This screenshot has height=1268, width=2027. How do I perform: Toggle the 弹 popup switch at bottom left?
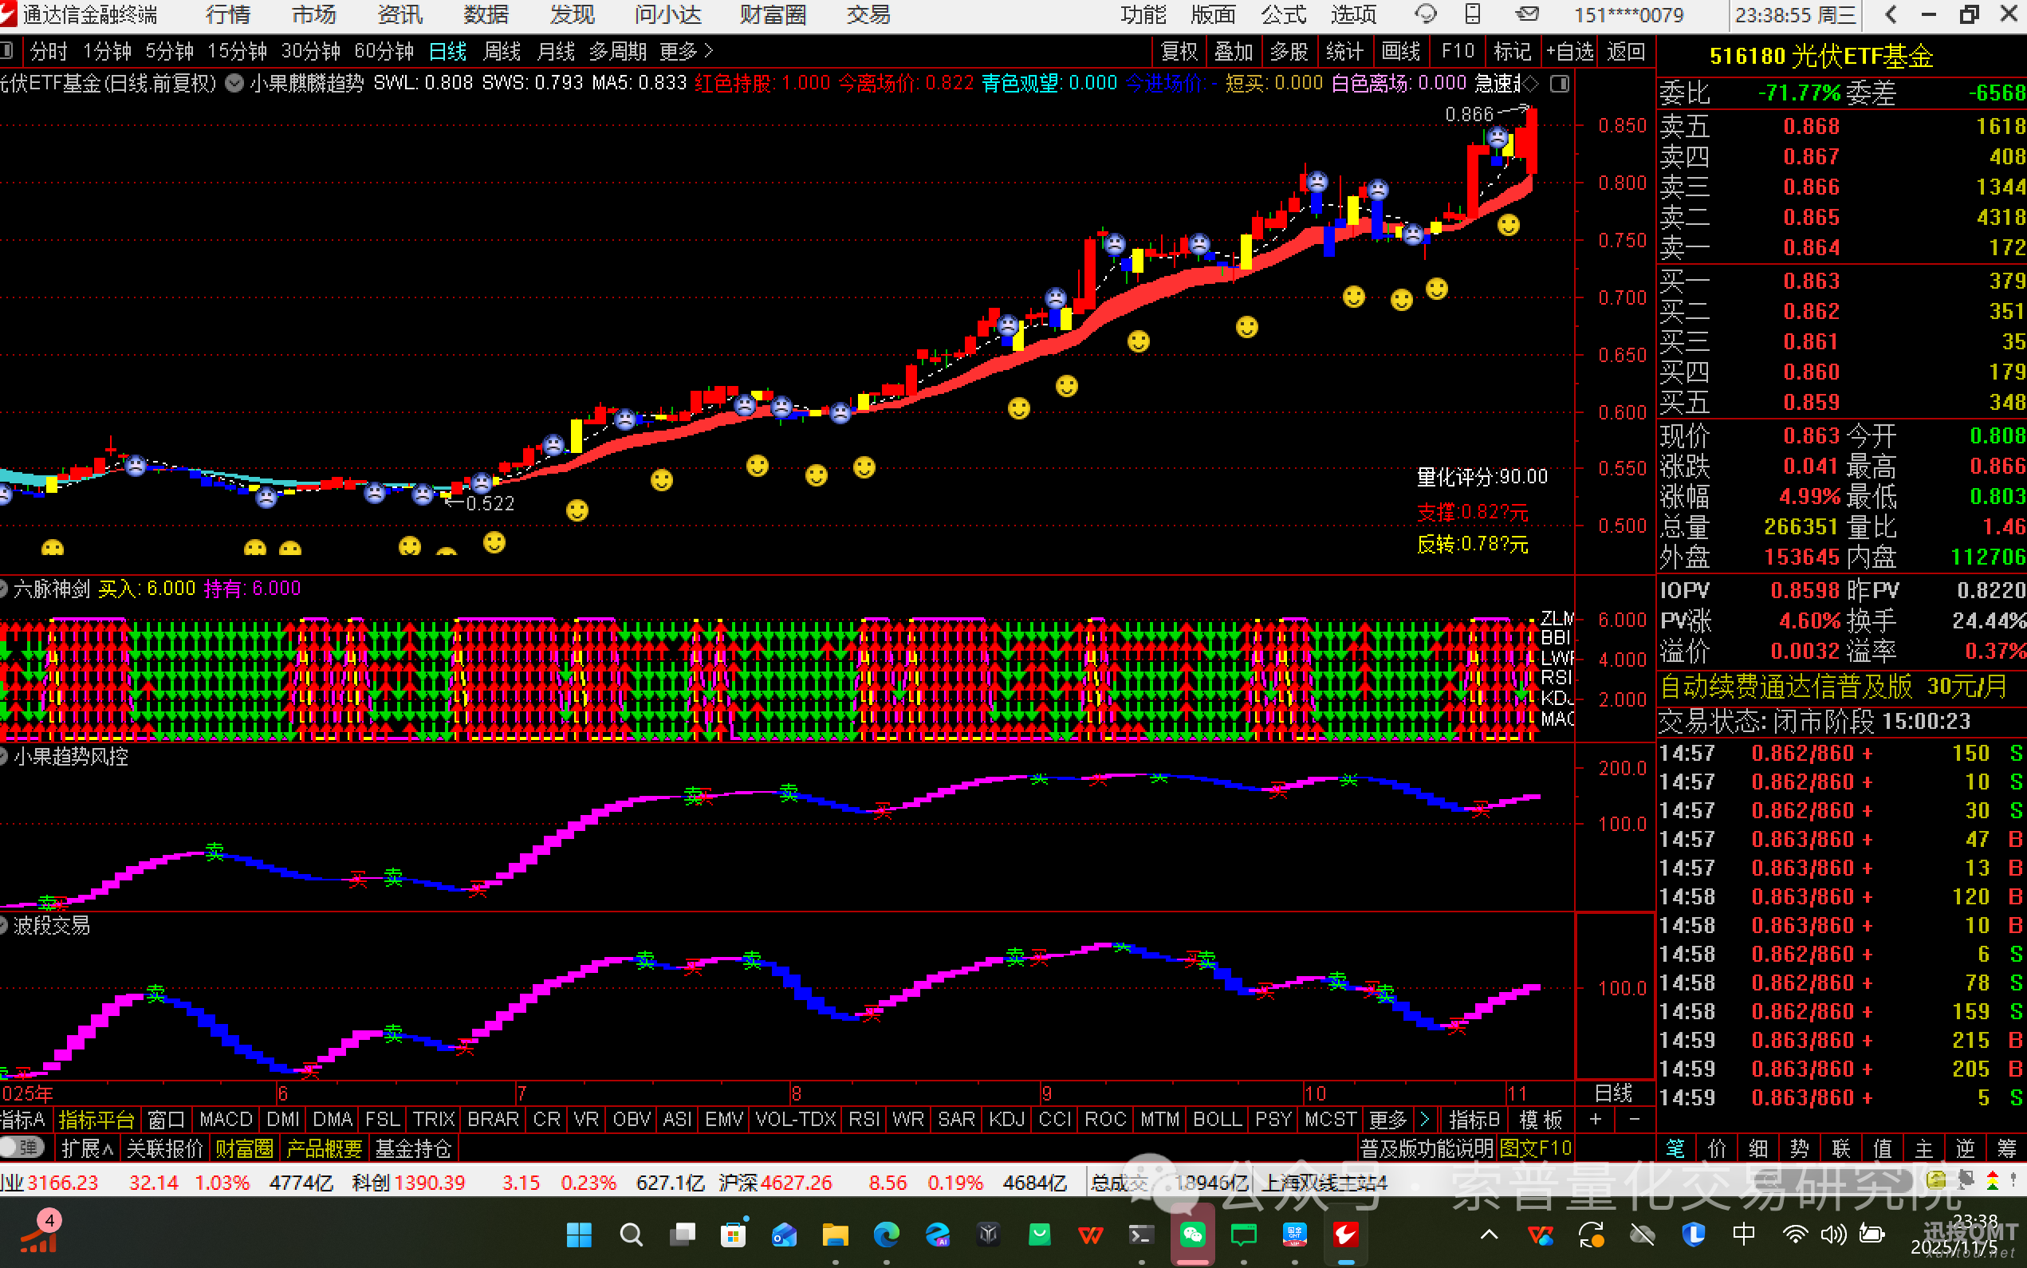pyautogui.click(x=21, y=1147)
